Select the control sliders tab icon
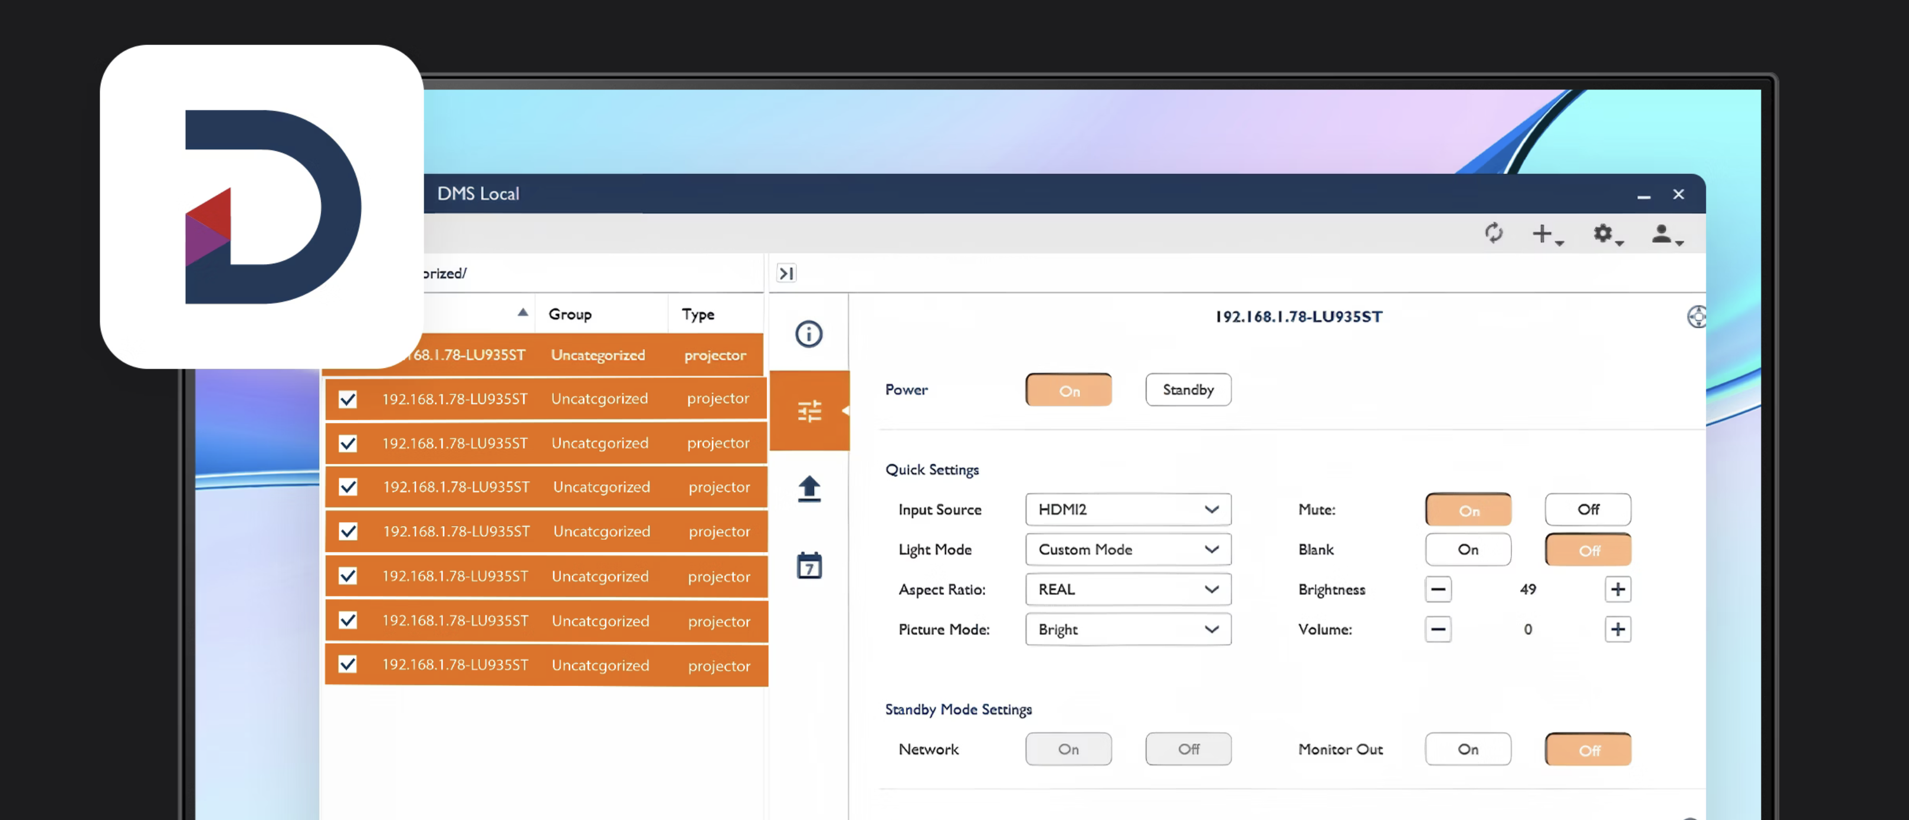 [x=809, y=411]
